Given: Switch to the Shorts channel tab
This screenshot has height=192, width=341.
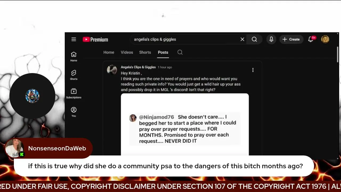Looking at the screenshot, I should [x=145, y=52].
